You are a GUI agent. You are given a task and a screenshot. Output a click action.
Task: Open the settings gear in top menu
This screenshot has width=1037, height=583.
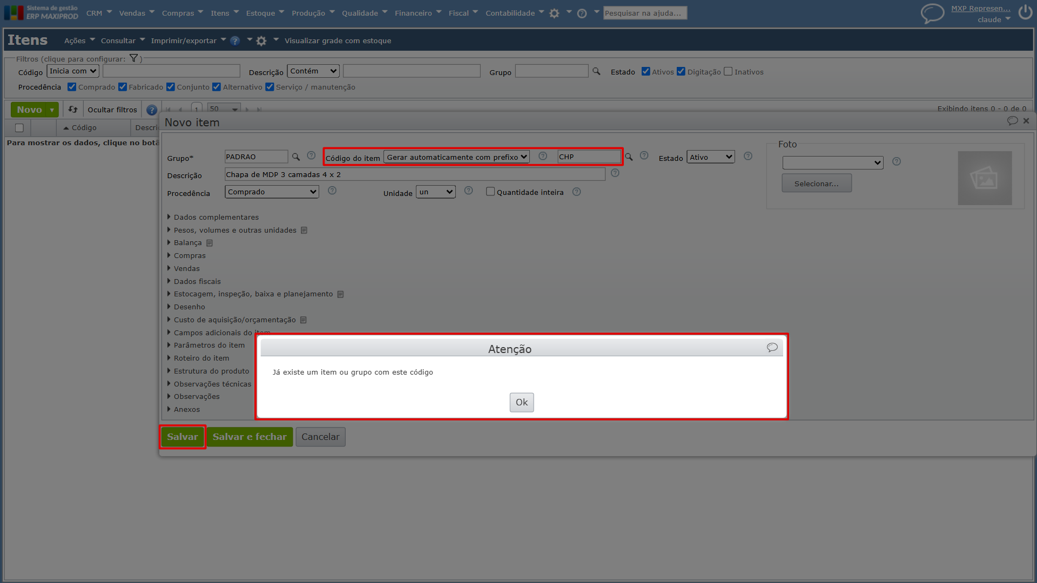pyautogui.click(x=554, y=13)
